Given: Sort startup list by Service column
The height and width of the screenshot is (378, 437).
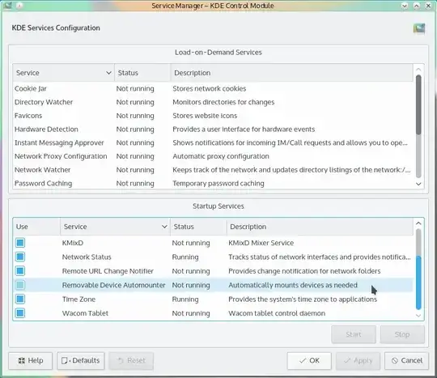Looking at the screenshot, I should pos(115,227).
